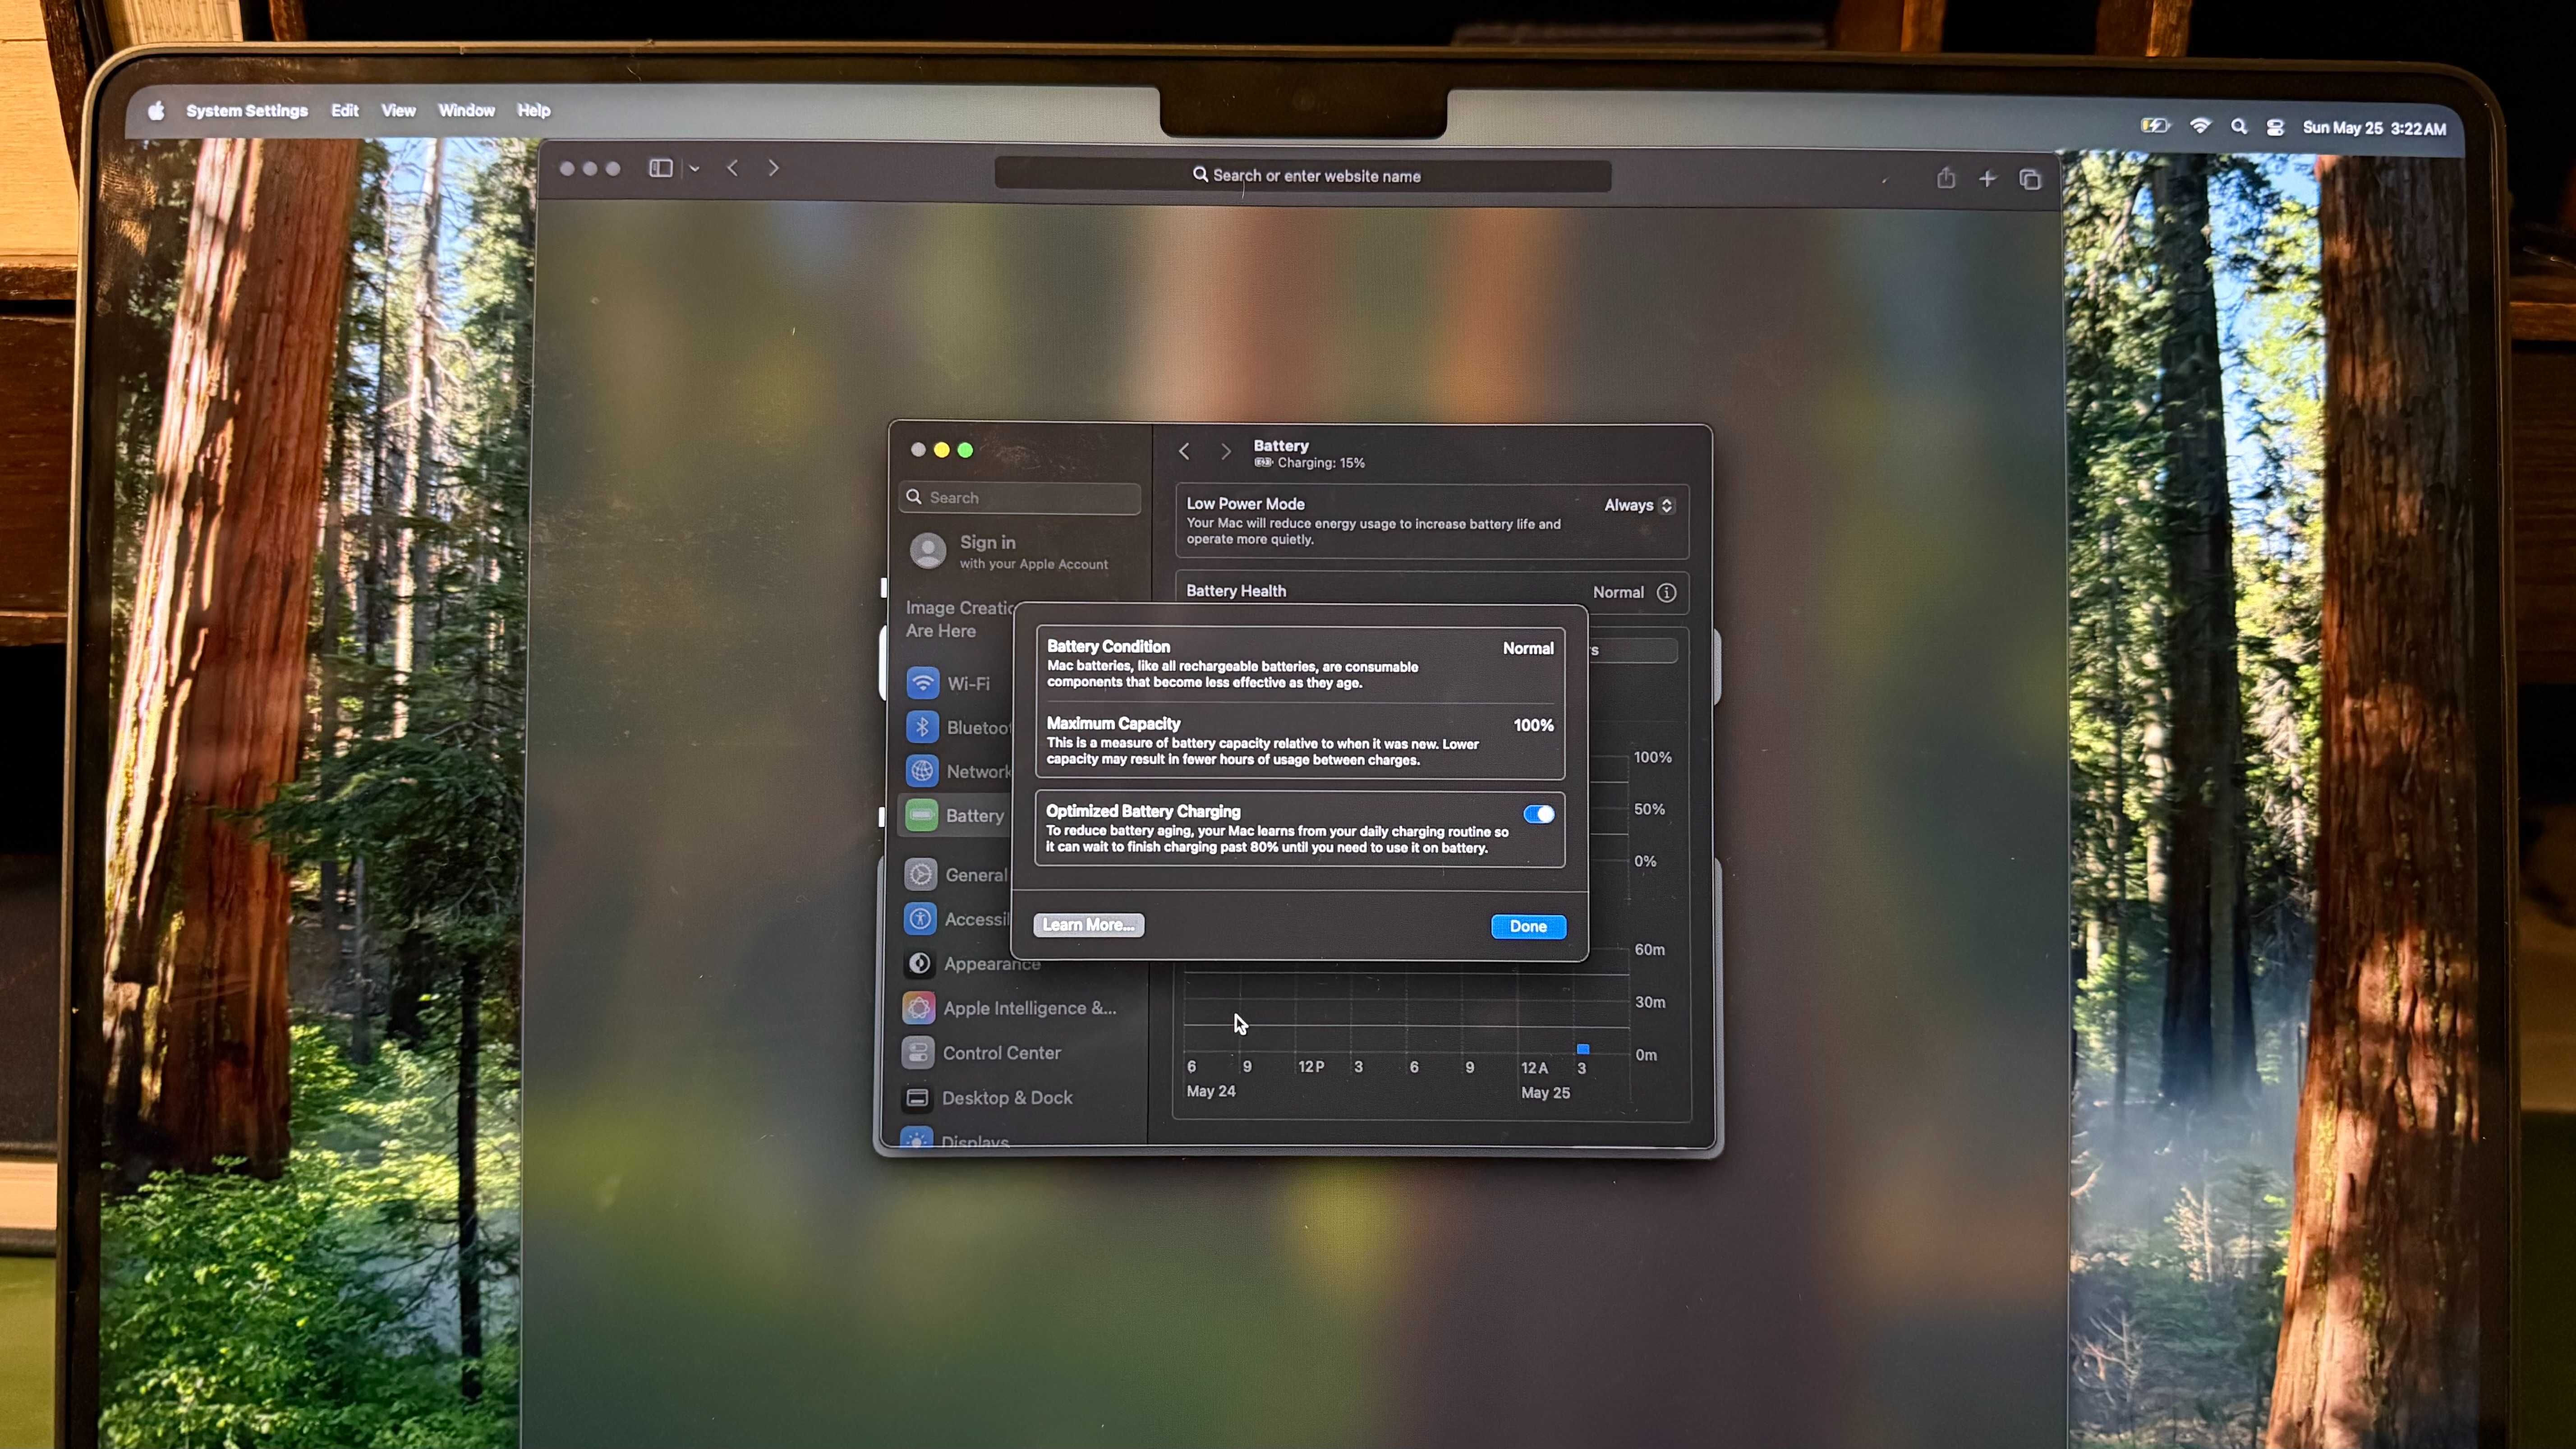This screenshot has width=2576, height=1449.
Task: Click the date and time in menu bar
Action: click(2374, 128)
